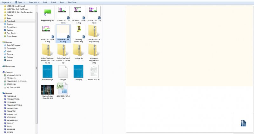Image resolution: width=254 pixels, height=134 pixels.
Task: Select Downloads in navigation pane
Action: click(11, 21)
